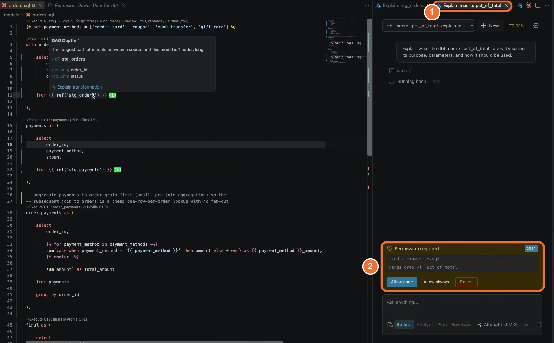
Task: Click Allow once for the bash command
Action: point(402,282)
